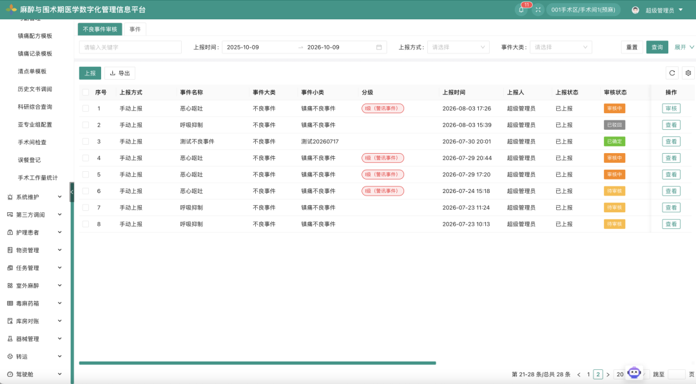Expand the 室外麻醉 sidebar menu
The width and height of the screenshot is (696, 384).
coord(34,286)
